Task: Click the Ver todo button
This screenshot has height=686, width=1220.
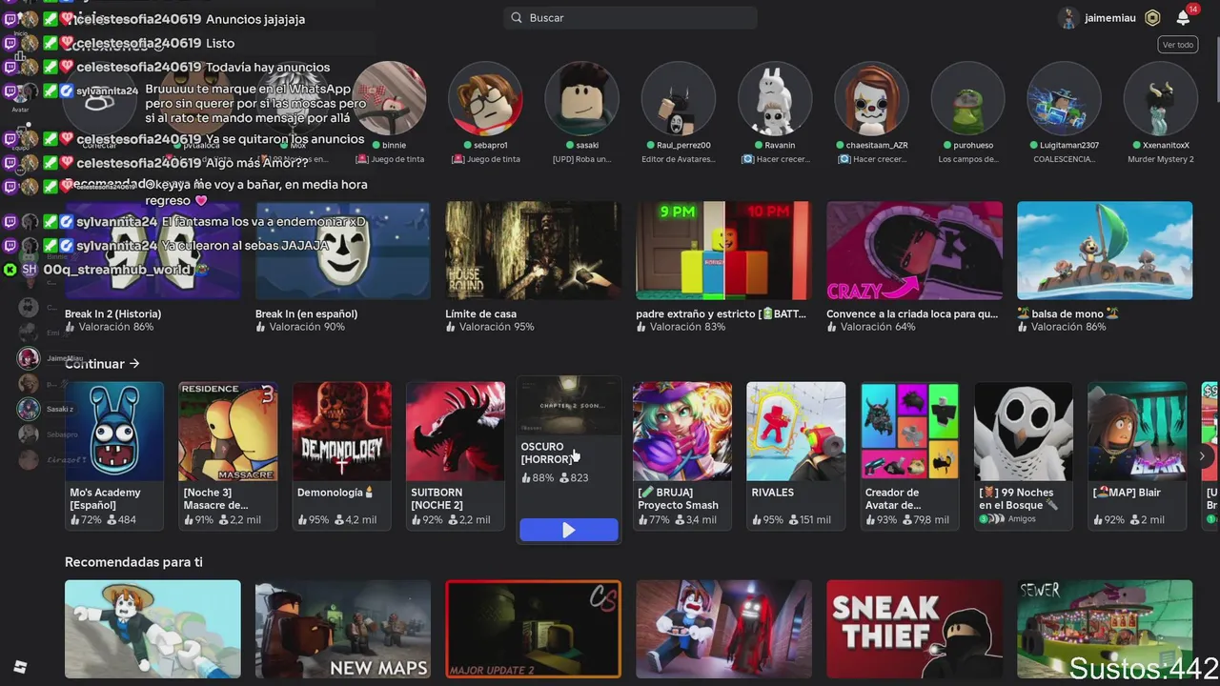Action: pyautogui.click(x=1178, y=45)
